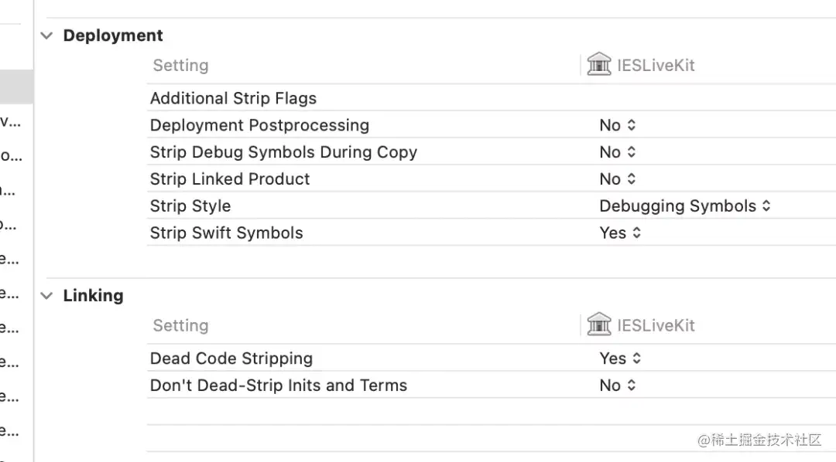Select the Dead Code Stripping setting label
Screen dimensions: 836x462
(231, 358)
